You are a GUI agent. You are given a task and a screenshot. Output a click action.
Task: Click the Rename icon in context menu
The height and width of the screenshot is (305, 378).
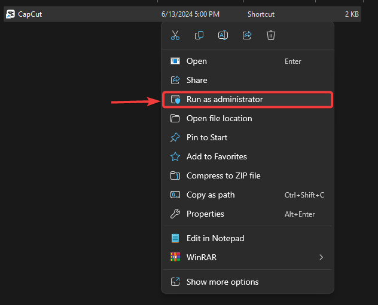pyautogui.click(x=222, y=36)
